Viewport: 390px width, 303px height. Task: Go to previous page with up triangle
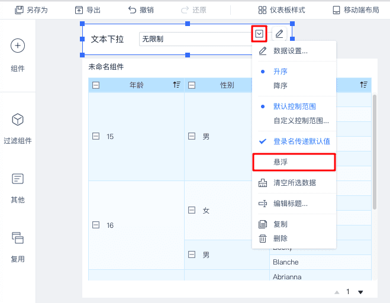(x=337, y=292)
